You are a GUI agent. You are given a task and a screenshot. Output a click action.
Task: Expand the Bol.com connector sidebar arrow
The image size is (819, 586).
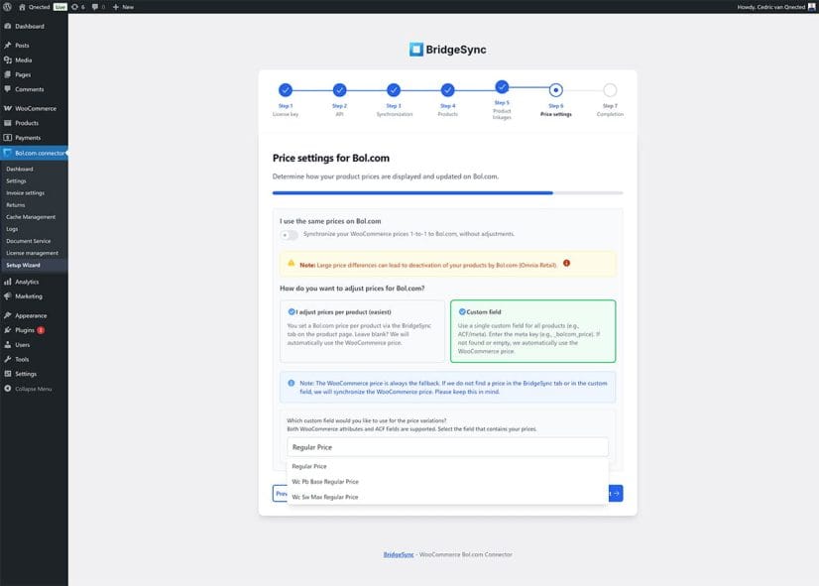click(65, 153)
